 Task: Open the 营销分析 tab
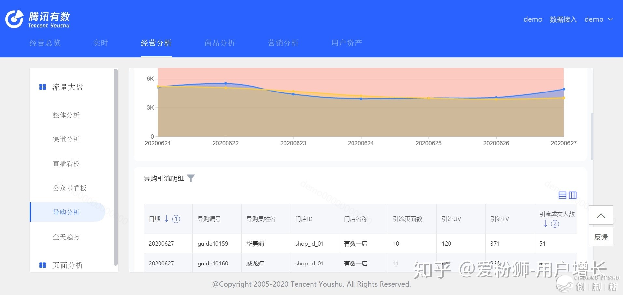point(283,43)
